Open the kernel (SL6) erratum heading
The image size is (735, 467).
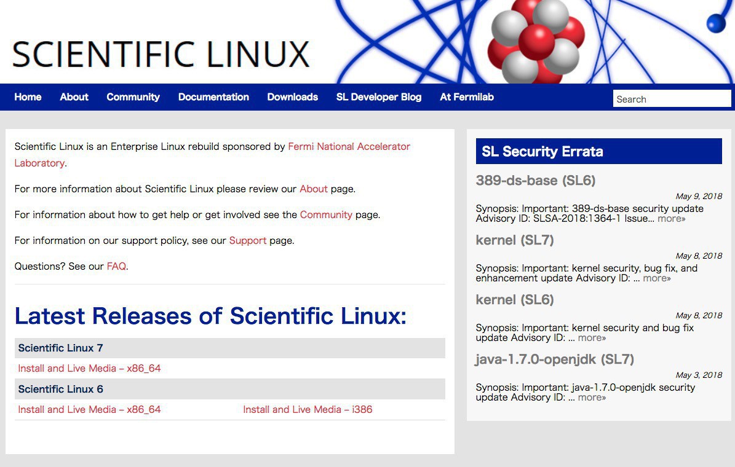(x=515, y=299)
